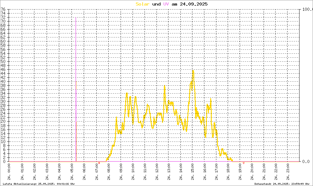Screen dimensions: 313x186
Task: Click the "24. 16:00" time axis label
Action: 205,172
